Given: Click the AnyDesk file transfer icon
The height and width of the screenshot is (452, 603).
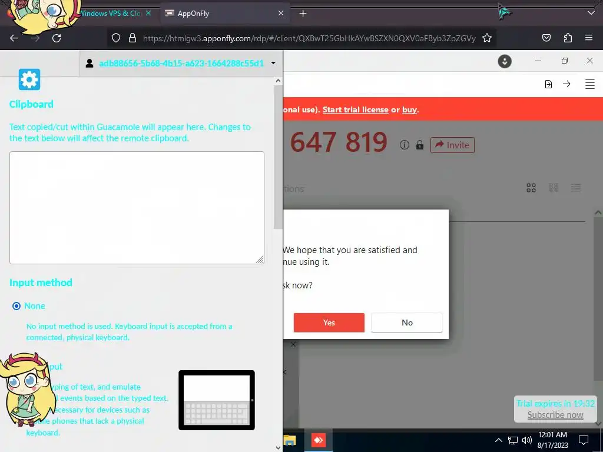Looking at the screenshot, I should [548, 84].
